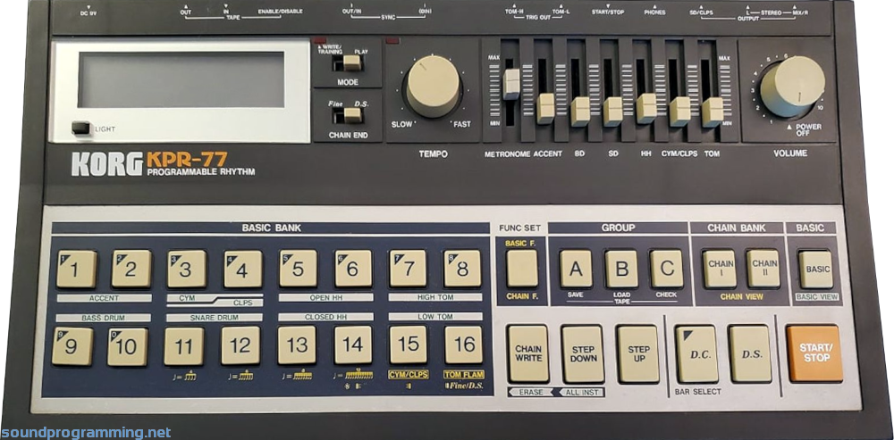Screen dimensions: 894x440
Task: Click the KORG logo
Action: coord(107,164)
